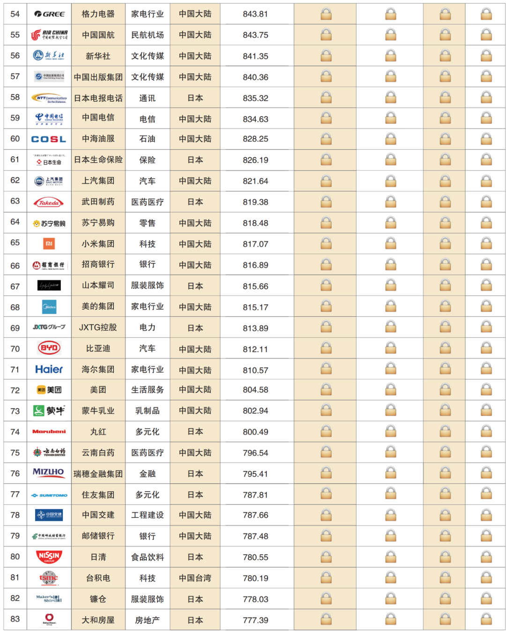Image resolution: width=506 pixels, height=631 pixels.
Task: Click the China Communications Construction logo in row 78
Action: (49, 515)
